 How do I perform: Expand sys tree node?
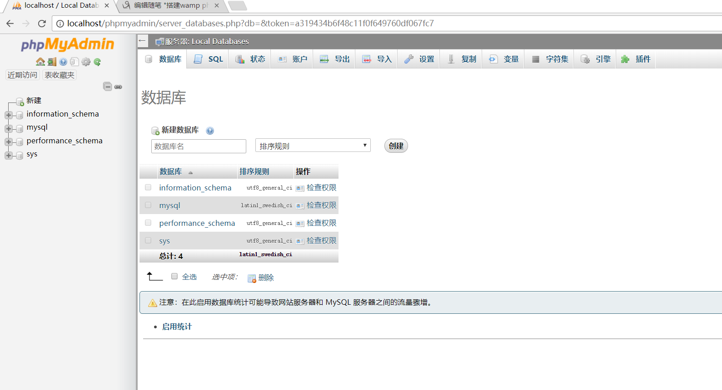click(x=8, y=156)
